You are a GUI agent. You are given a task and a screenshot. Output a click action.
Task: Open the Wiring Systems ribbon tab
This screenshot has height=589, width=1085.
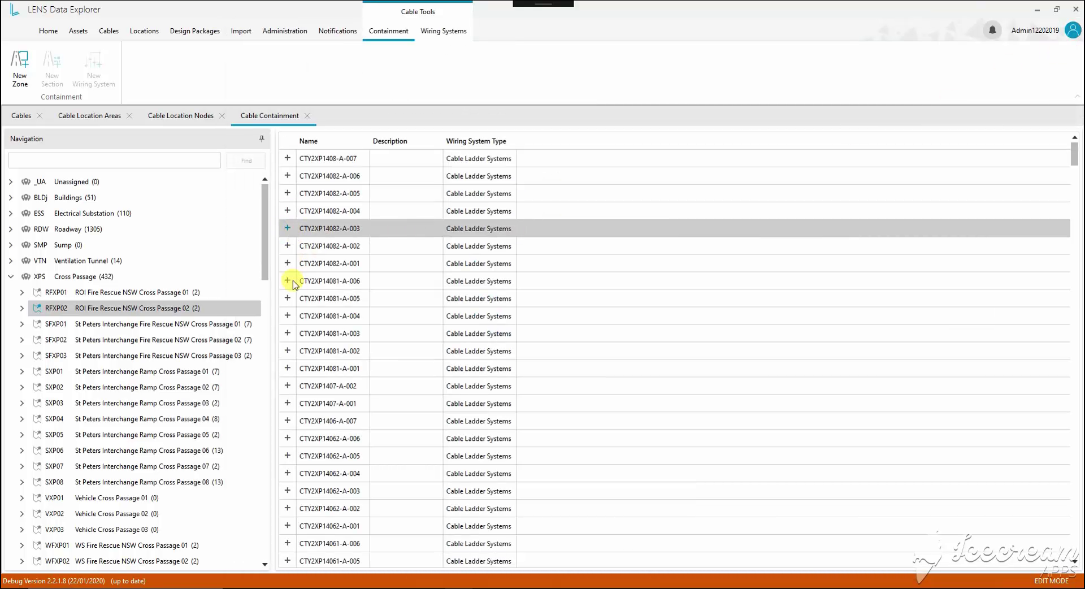(x=444, y=31)
